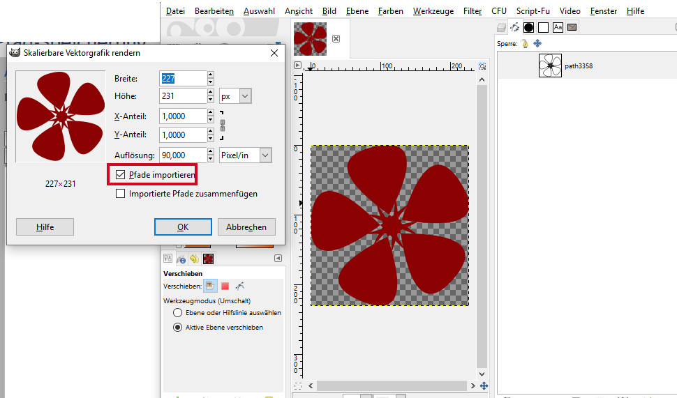Switch to the Paths dock tab

coord(515,27)
